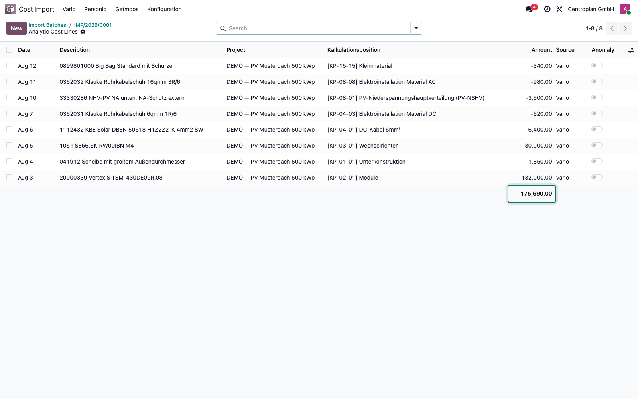
Task: Expand the search options dropdown arrow
Action: [x=416, y=28]
